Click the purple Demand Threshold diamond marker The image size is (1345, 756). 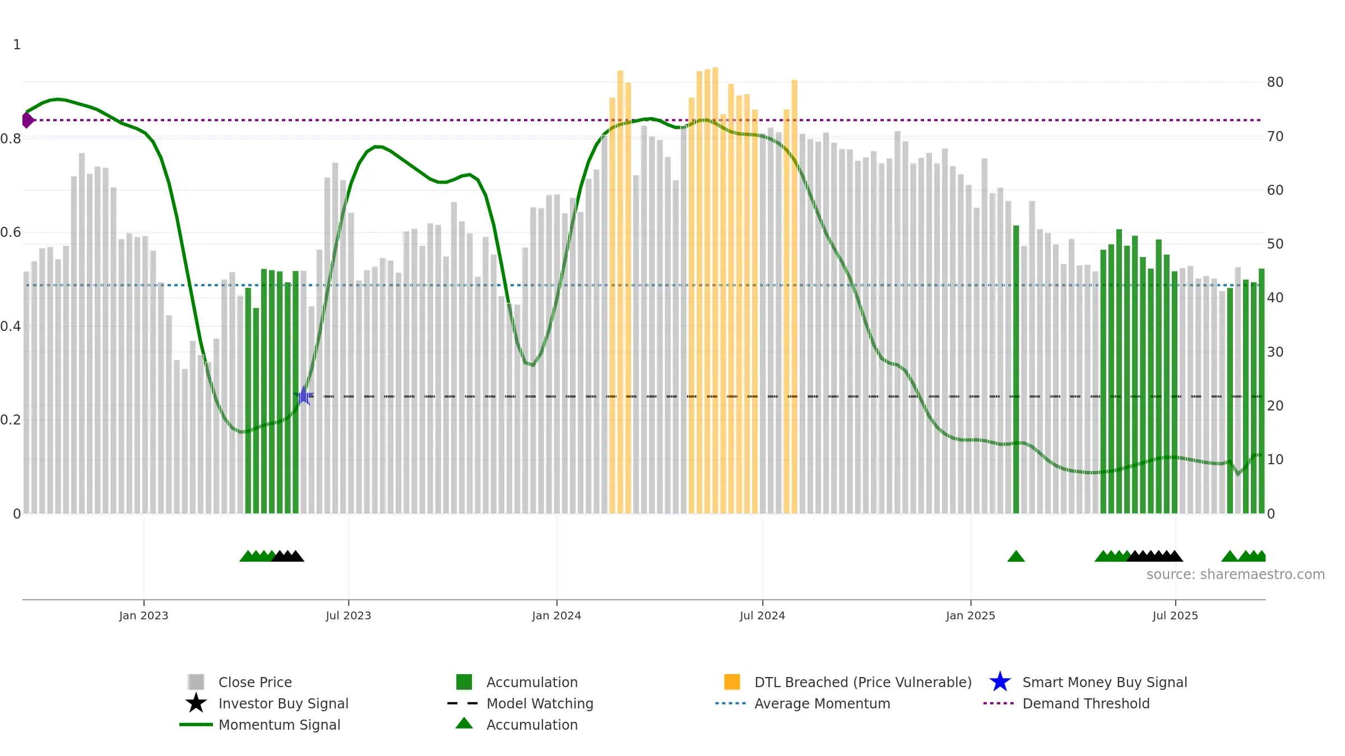pos(27,120)
